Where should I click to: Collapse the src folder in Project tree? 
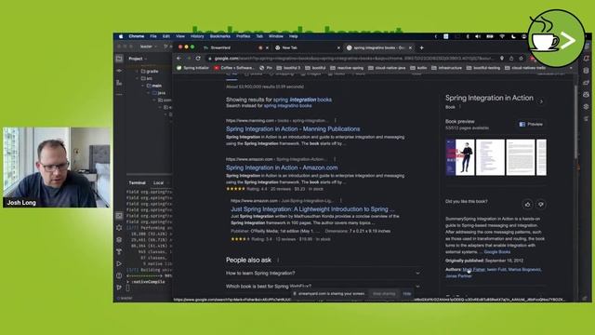[137, 78]
